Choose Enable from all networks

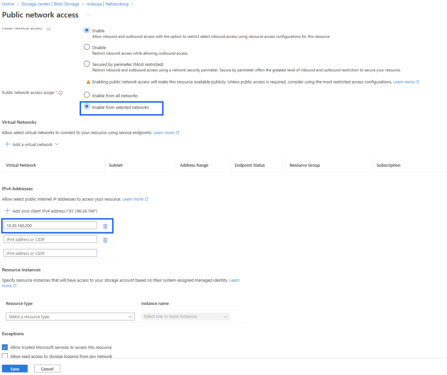point(87,95)
